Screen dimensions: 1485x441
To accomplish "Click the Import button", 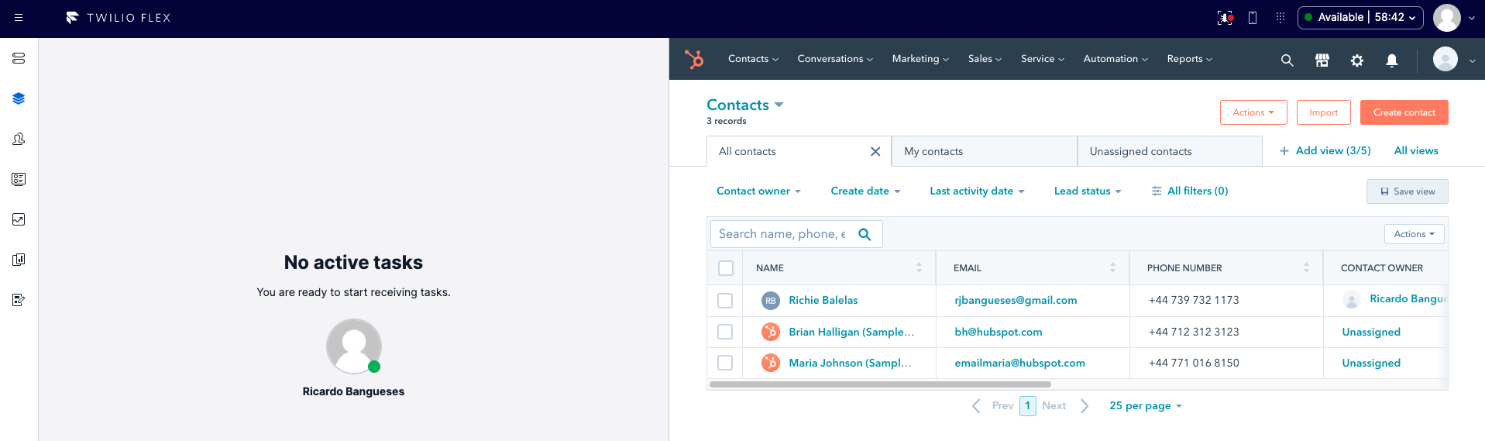I will pos(1323,112).
